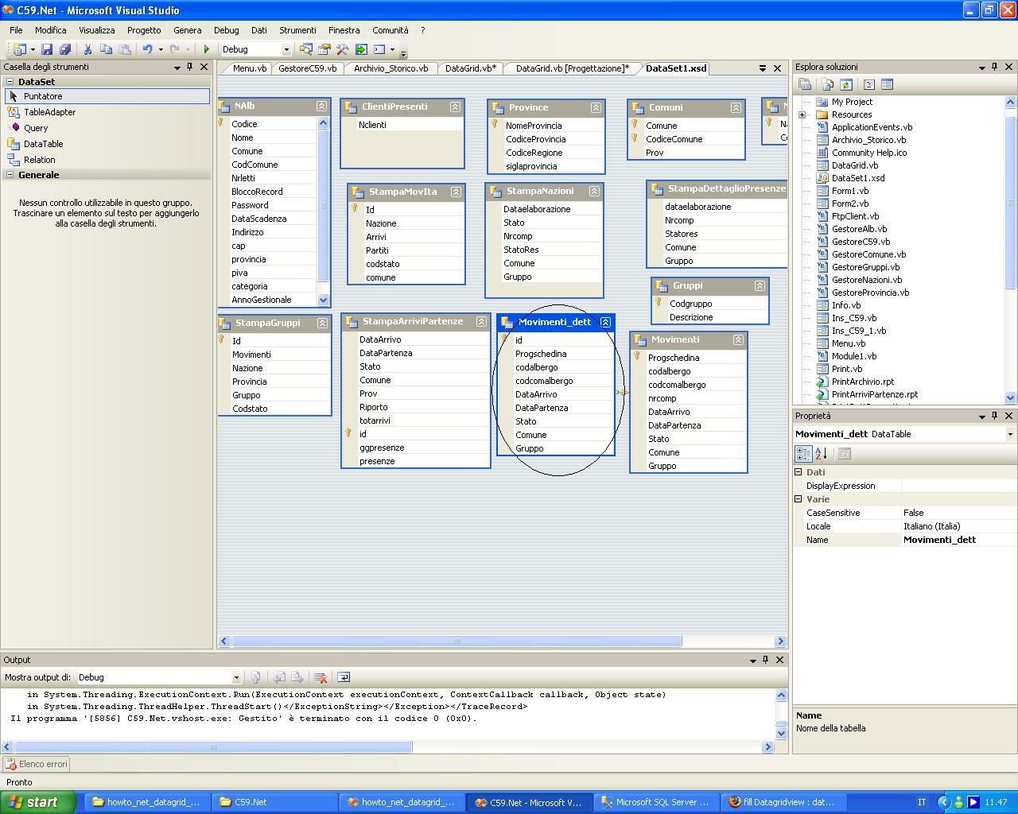This screenshot has width=1018, height=814.
Task: Click the Start button on the taskbar
Action: 37,802
